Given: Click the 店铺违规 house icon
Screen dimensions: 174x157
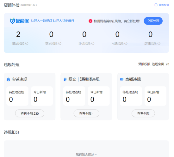Looking at the screenshot, I should [8, 79].
